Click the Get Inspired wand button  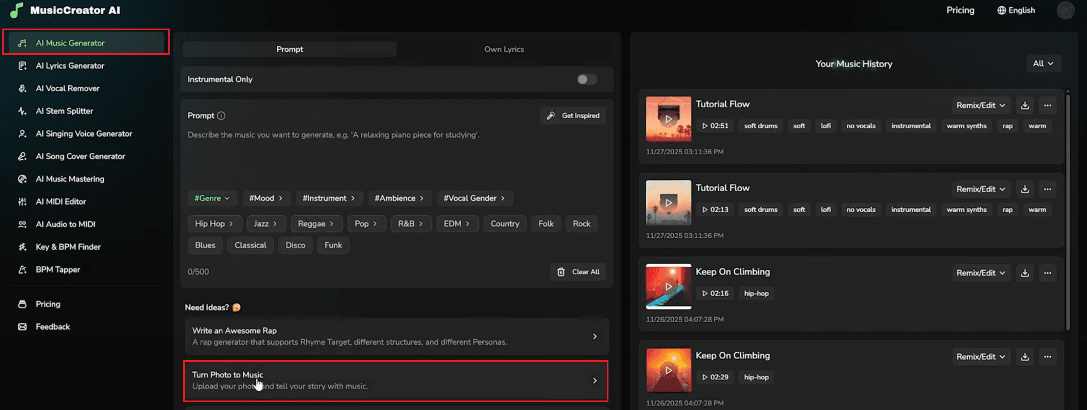[573, 115]
